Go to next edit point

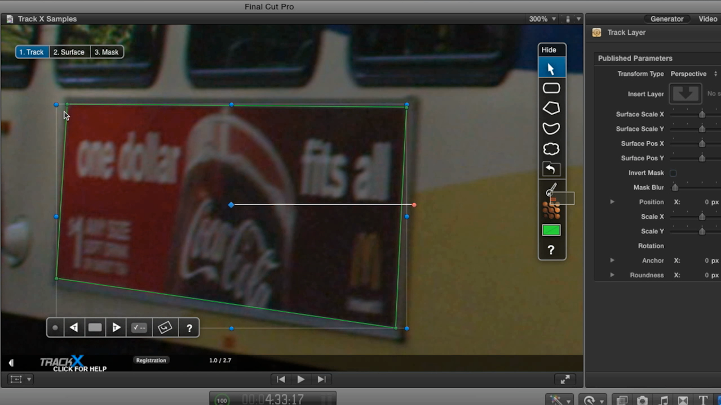pos(321,380)
